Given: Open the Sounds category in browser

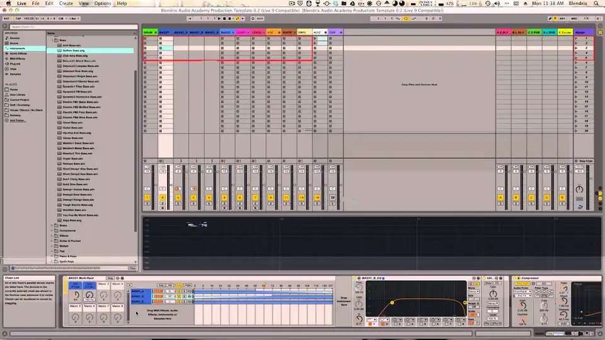Looking at the screenshot, I should point(14,38).
